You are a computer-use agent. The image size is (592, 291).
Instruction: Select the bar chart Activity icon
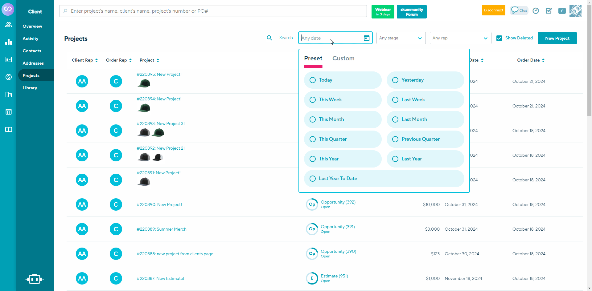click(x=8, y=42)
